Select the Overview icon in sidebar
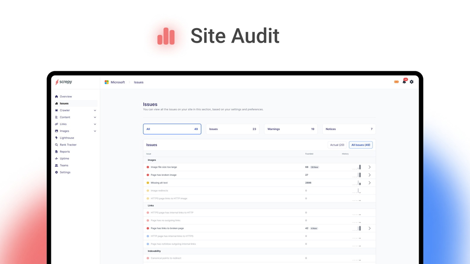The height and width of the screenshot is (264, 470). 56,96
